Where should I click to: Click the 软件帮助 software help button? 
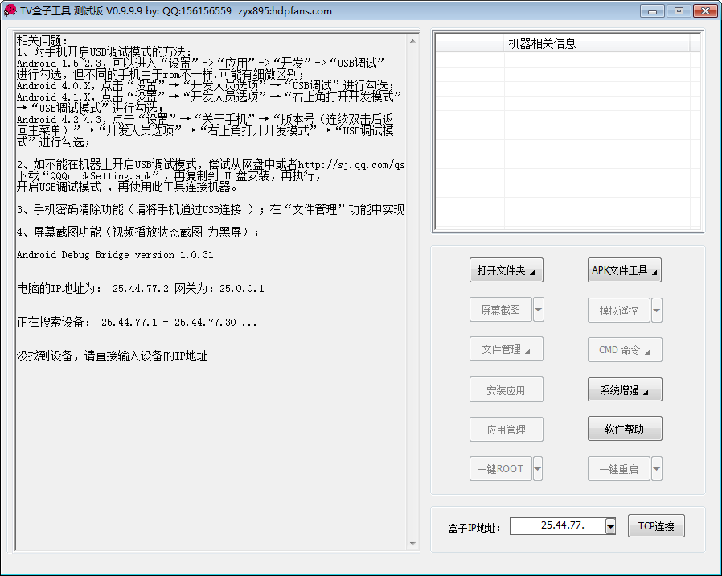tap(625, 429)
